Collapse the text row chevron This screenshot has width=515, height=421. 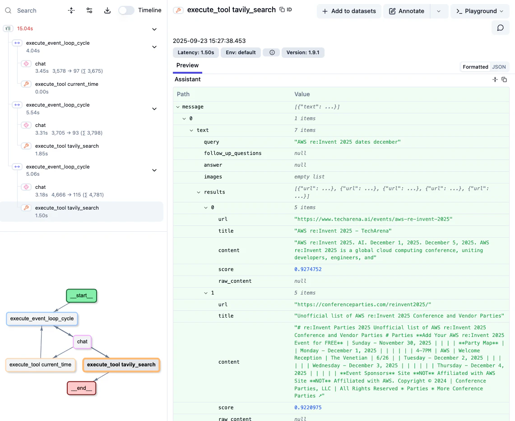coord(191,131)
